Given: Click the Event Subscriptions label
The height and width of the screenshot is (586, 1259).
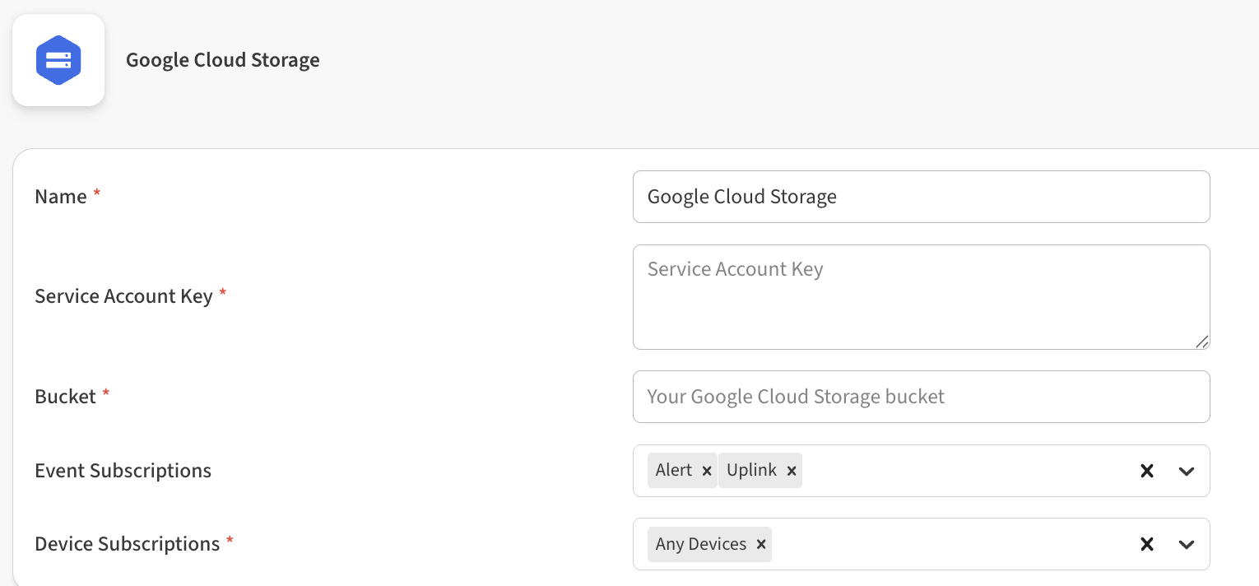Looking at the screenshot, I should click(x=123, y=471).
